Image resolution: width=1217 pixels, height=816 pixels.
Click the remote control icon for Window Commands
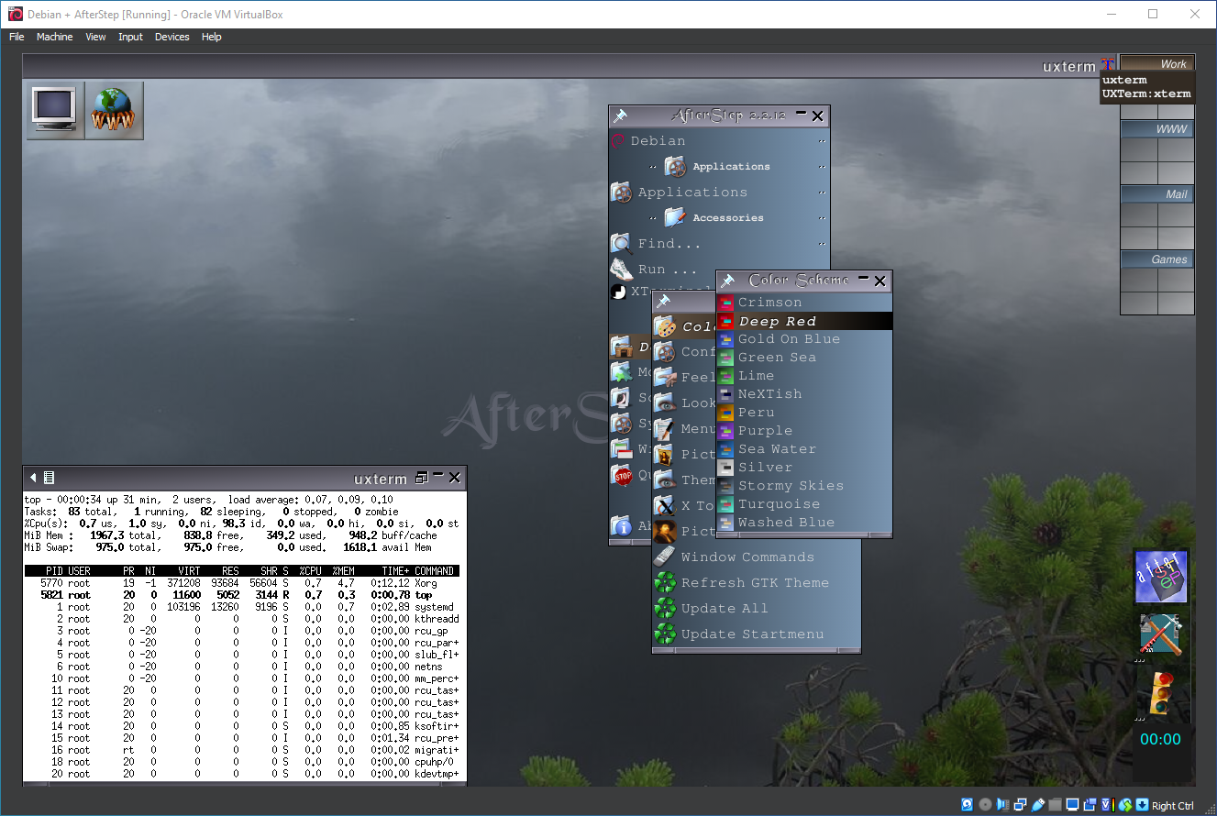(665, 557)
